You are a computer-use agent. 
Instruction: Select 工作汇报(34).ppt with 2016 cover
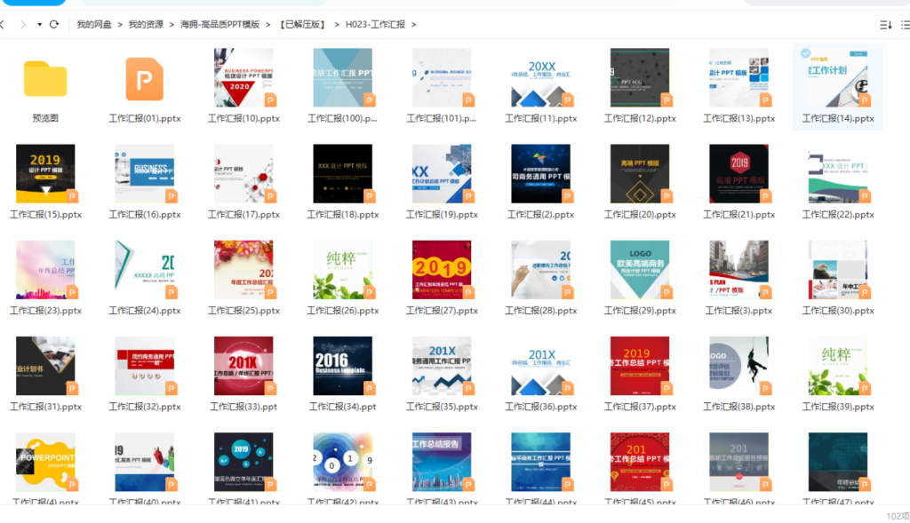coord(342,366)
